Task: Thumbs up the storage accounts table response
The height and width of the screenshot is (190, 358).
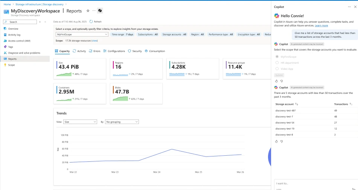Action: coord(276,141)
